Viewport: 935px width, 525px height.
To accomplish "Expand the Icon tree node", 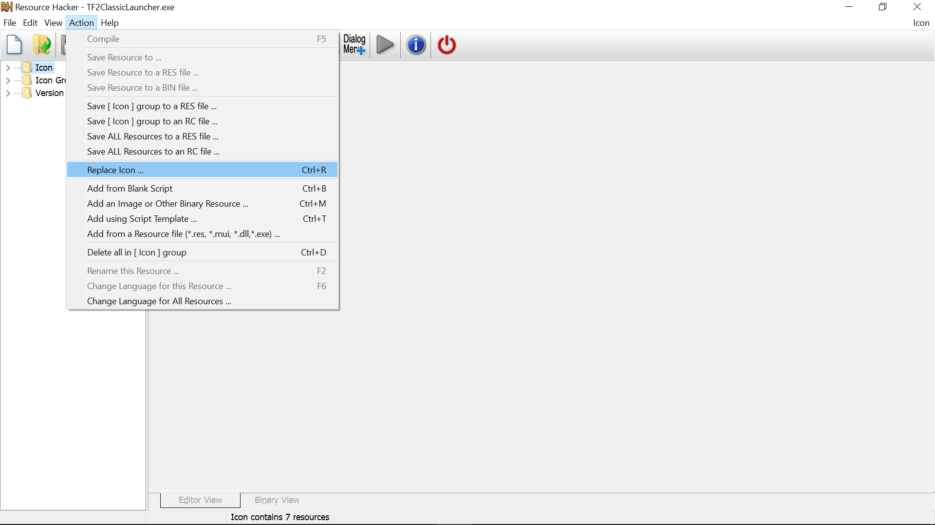I will pyautogui.click(x=8, y=68).
